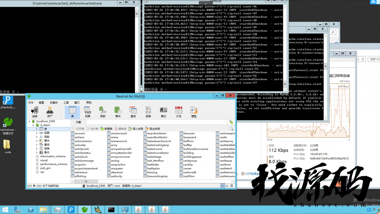Click the 查询 (Query) toolbar icon

[133, 112]
